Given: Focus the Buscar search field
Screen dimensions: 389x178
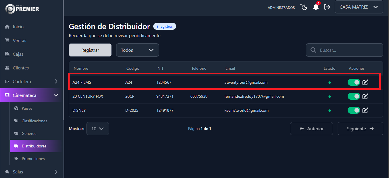Looking at the screenshot, I should (x=349, y=50).
